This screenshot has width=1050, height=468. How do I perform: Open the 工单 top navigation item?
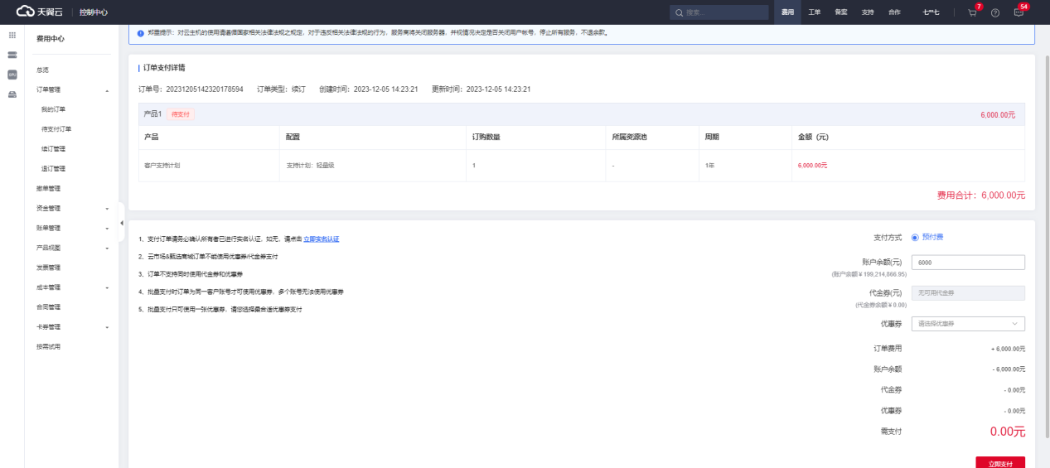(x=815, y=12)
